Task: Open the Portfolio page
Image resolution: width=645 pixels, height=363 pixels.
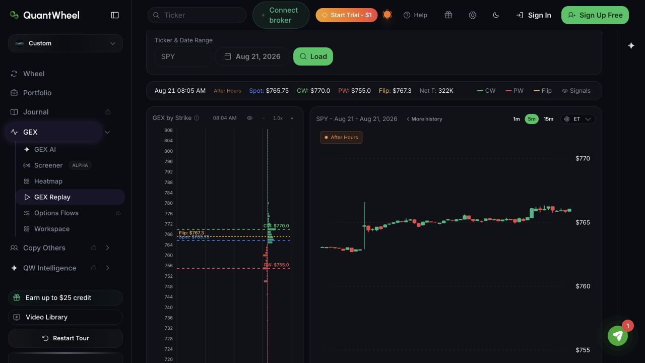Action: [x=37, y=93]
